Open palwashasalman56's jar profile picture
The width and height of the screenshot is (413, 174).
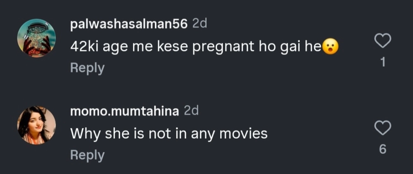(x=36, y=38)
